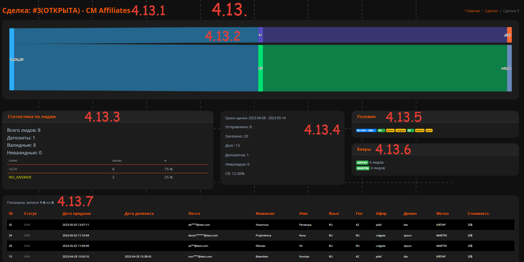
Task: Sort leads by Язык column
Action: coord(334,214)
